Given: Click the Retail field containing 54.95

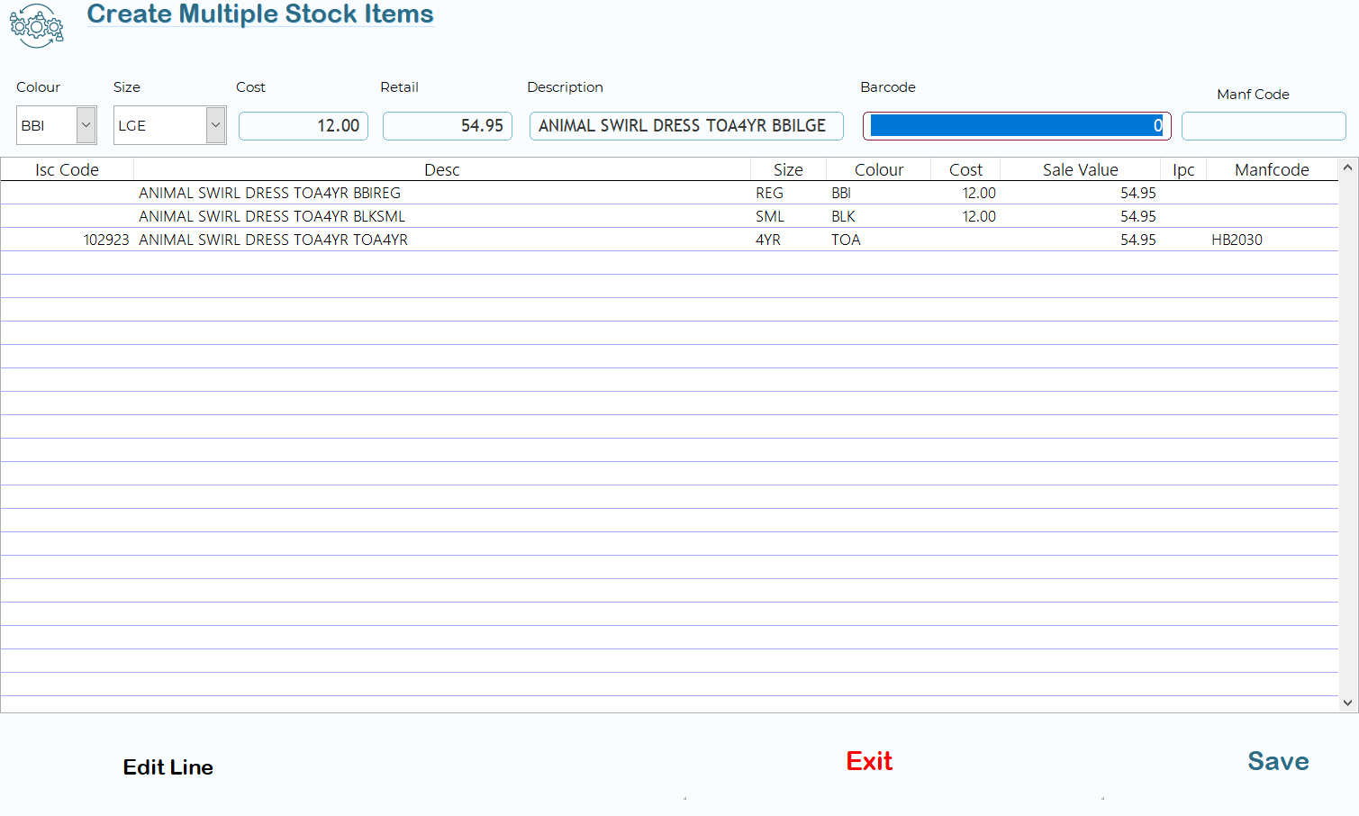Looking at the screenshot, I should (448, 126).
